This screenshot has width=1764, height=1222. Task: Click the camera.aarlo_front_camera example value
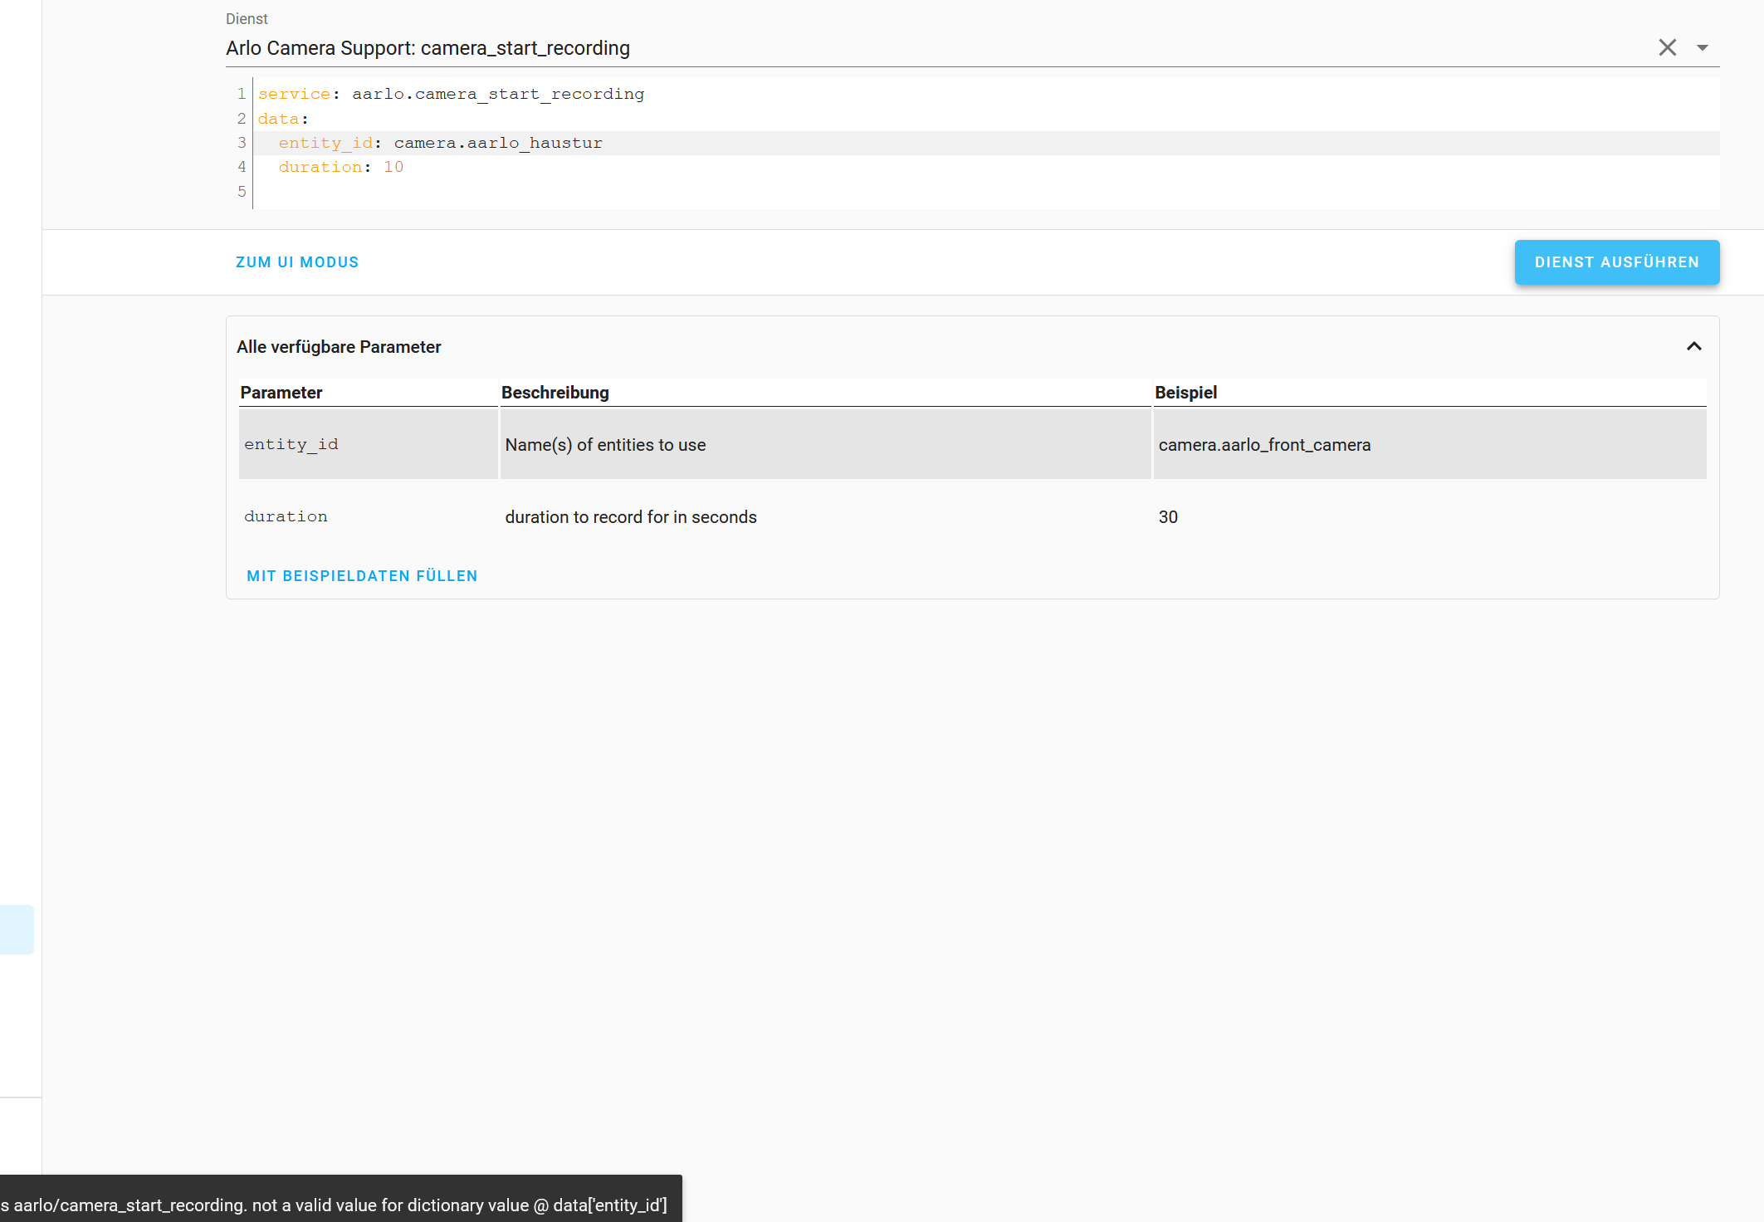pyautogui.click(x=1265, y=444)
